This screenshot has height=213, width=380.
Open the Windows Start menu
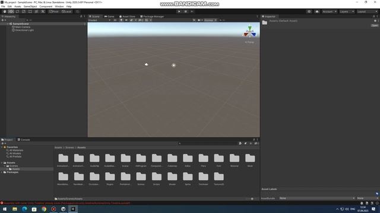(5, 209)
